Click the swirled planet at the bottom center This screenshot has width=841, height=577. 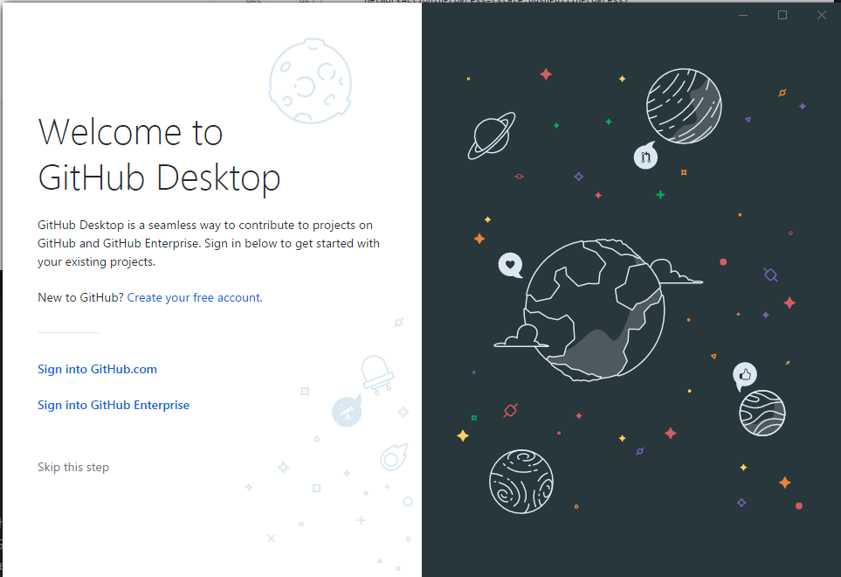pos(521,482)
